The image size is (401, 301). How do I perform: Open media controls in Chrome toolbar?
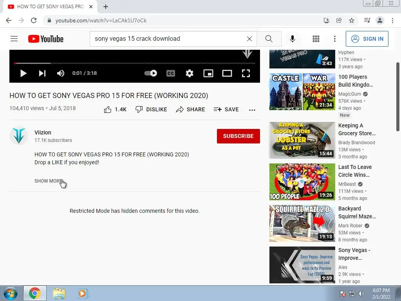pyautogui.click(x=367, y=20)
